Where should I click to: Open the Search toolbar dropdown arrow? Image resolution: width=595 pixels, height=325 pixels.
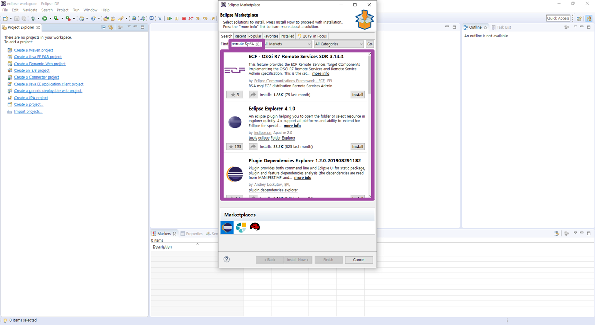127,18
